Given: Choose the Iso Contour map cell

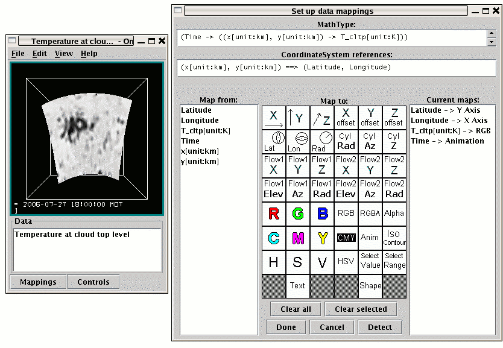Looking at the screenshot, I should tap(394, 238).
